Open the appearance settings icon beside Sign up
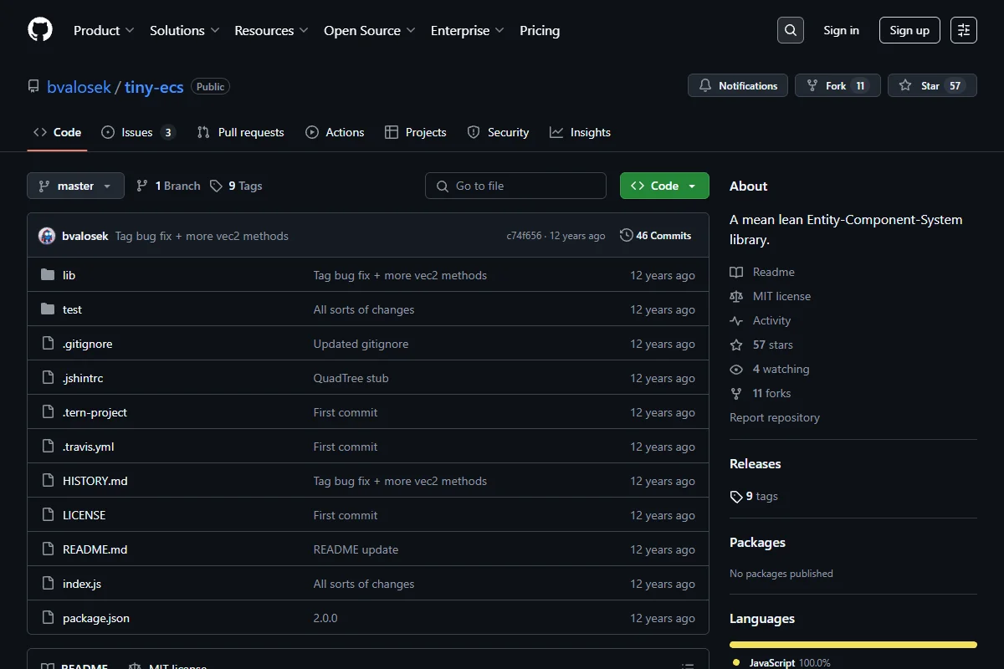1004x669 pixels. (x=964, y=30)
